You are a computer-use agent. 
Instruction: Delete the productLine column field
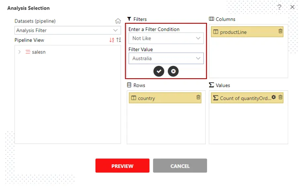click(281, 31)
